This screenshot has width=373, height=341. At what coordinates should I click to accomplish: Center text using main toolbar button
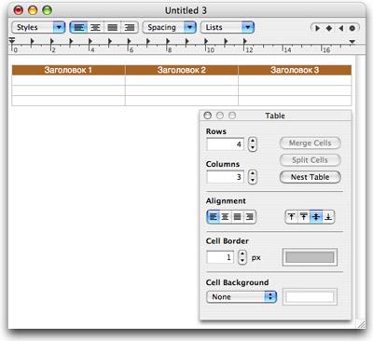click(x=95, y=27)
